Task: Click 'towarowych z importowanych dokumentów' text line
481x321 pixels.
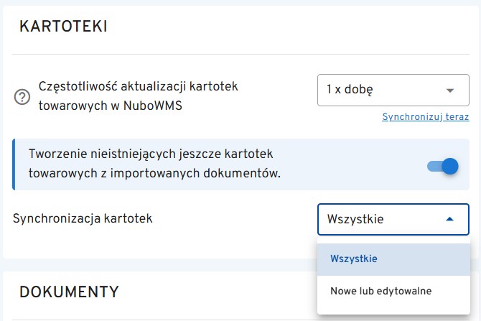Action: point(154,174)
